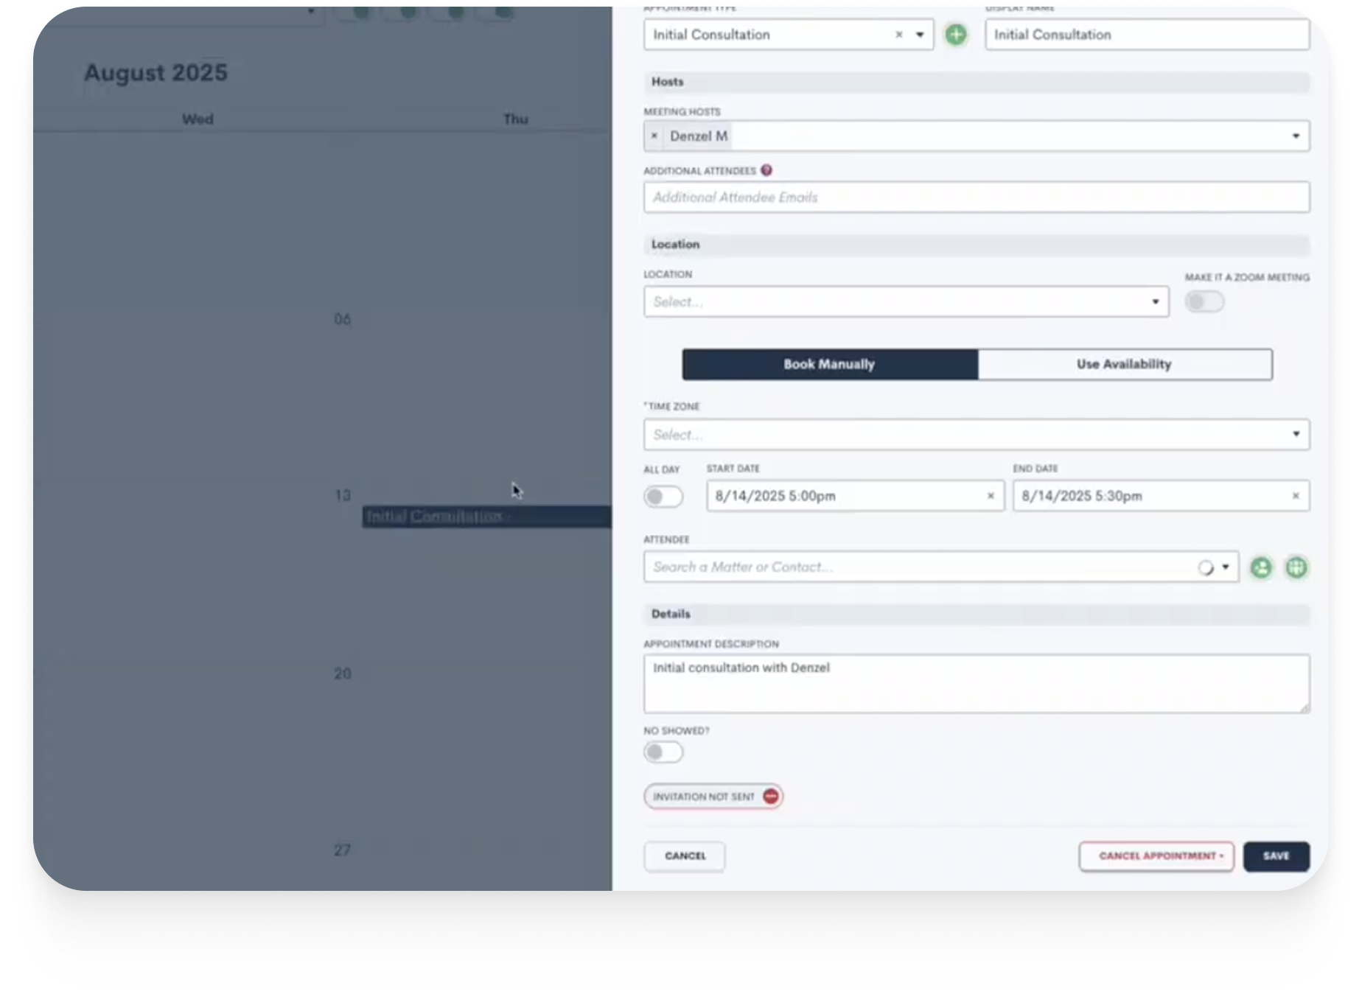Toggle the All Day switch

tap(663, 497)
